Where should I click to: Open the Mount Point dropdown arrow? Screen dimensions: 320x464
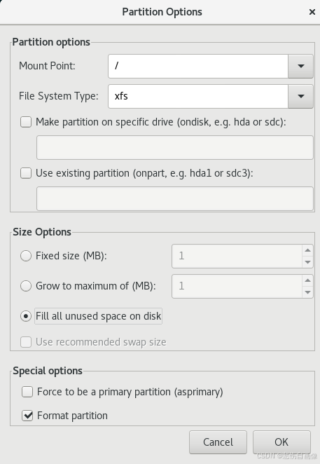click(x=301, y=67)
